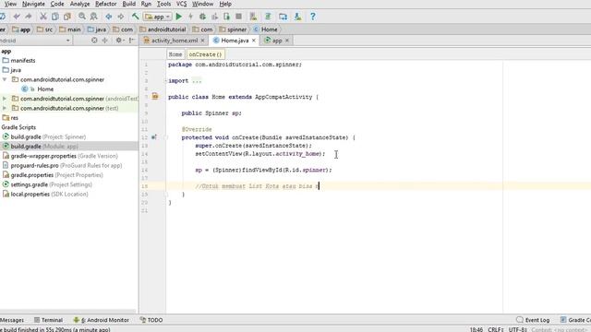
Task: Close the Home.java tab
Action: [254, 41]
